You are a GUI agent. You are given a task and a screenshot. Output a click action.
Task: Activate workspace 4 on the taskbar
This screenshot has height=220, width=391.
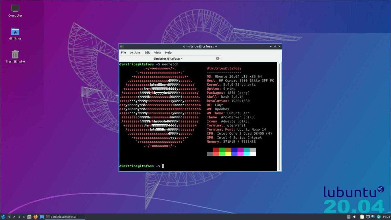tap(23, 216)
